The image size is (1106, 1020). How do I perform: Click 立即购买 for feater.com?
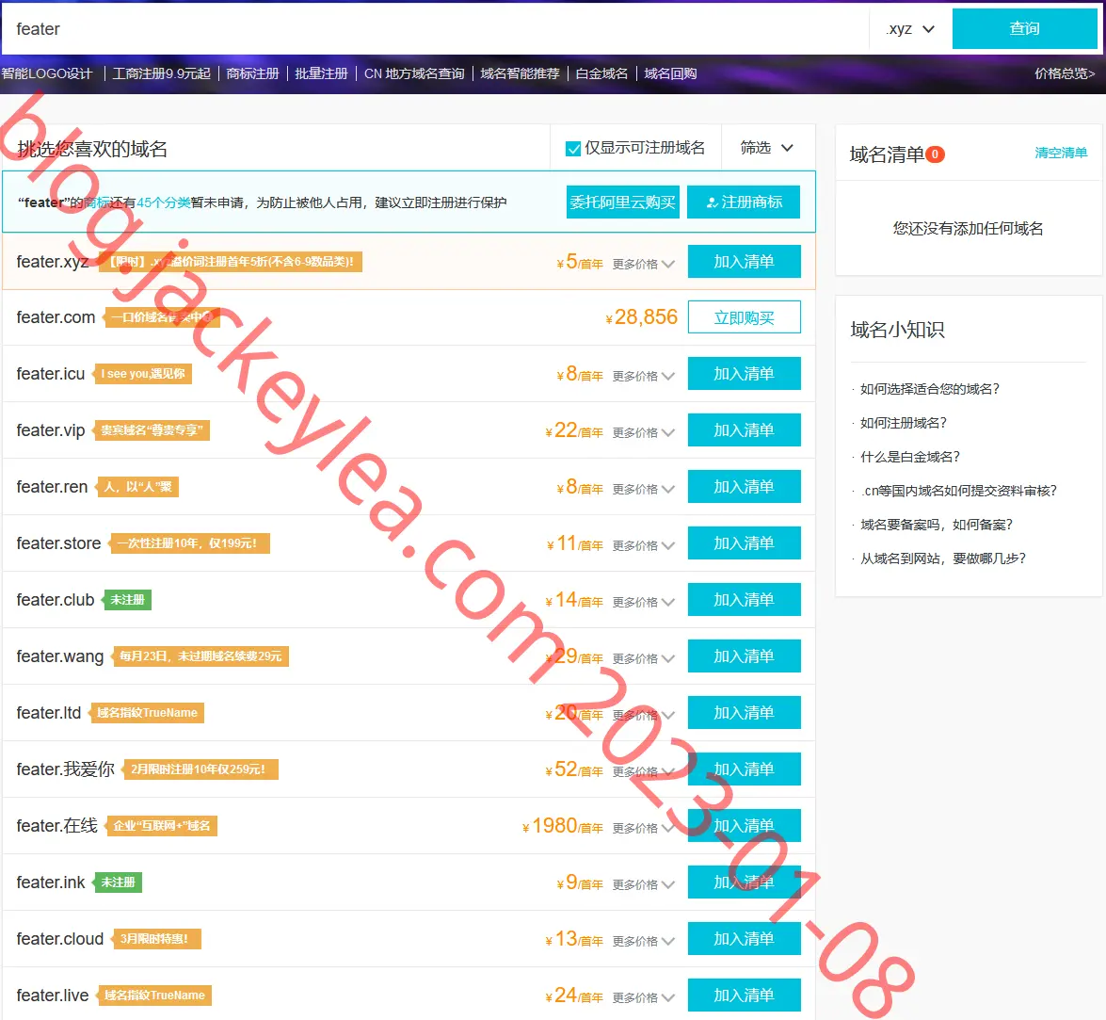click(x=745, y=317)
